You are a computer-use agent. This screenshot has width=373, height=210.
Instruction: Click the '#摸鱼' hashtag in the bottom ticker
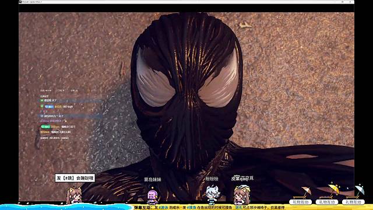pos(191,208)
